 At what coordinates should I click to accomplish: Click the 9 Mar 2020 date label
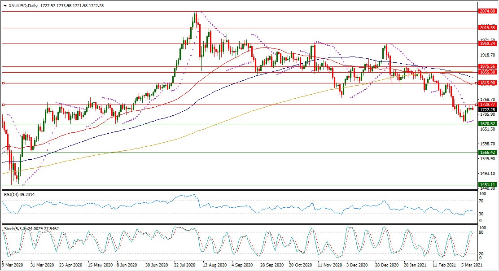click(14, 266)
